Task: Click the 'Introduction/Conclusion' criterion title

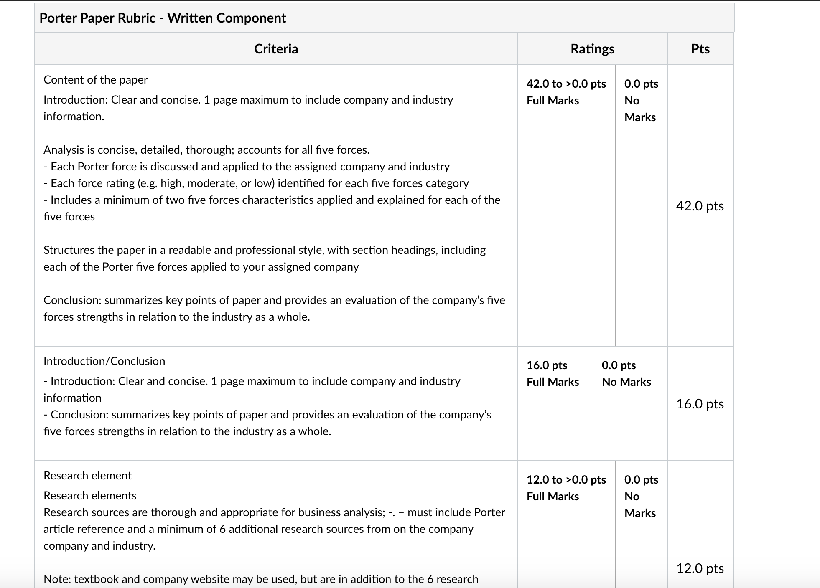Action: [104, 361]
